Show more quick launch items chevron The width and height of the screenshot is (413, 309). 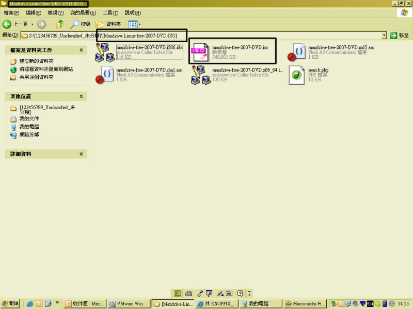tap(57, 303)
